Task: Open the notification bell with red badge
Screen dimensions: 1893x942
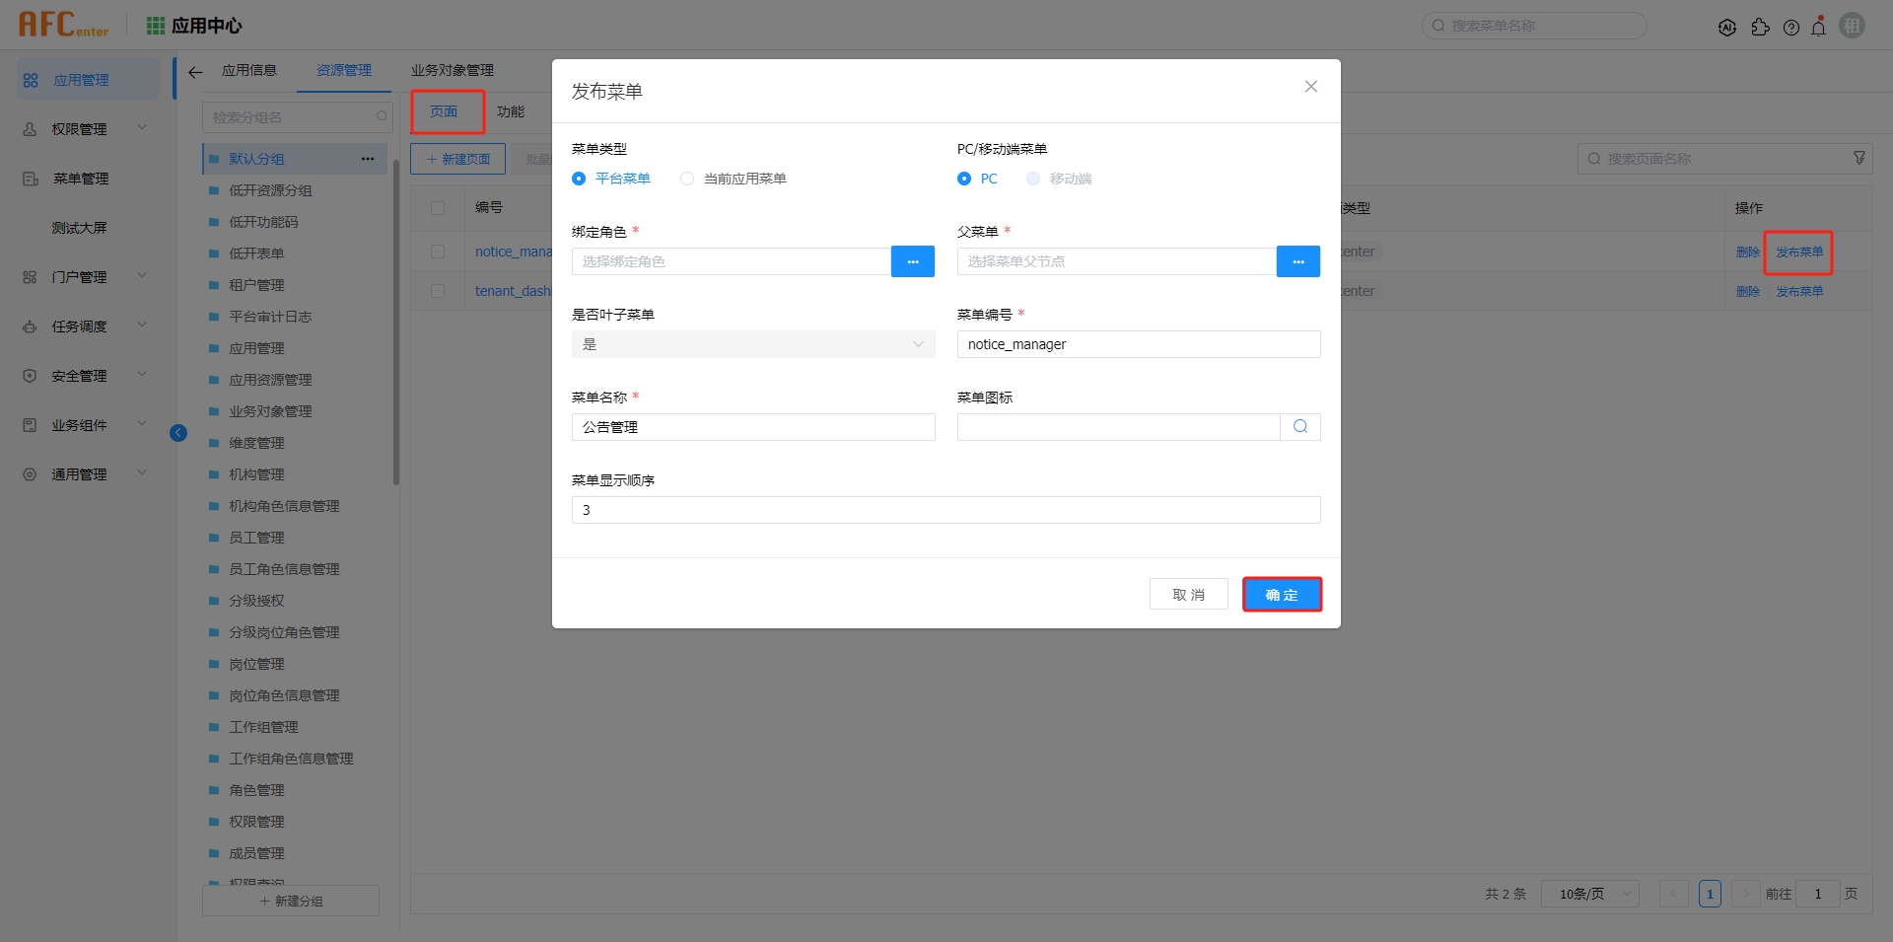Action: tap(1819, 28)
